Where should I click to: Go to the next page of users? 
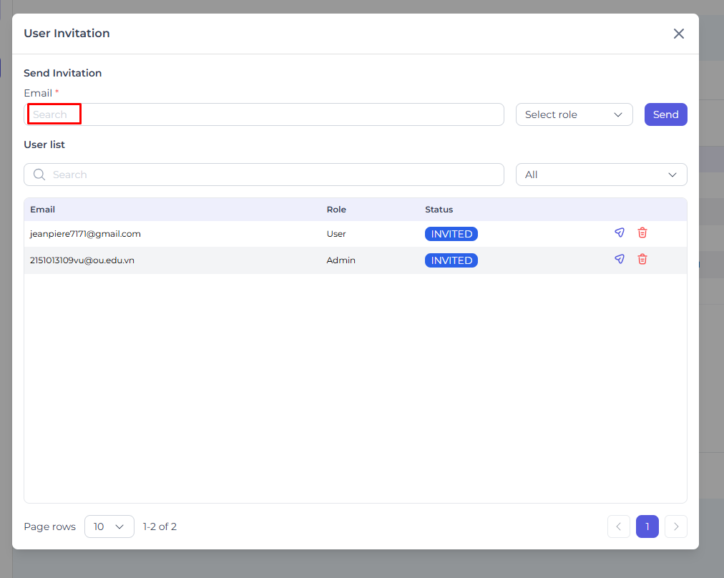coord(676,526)
